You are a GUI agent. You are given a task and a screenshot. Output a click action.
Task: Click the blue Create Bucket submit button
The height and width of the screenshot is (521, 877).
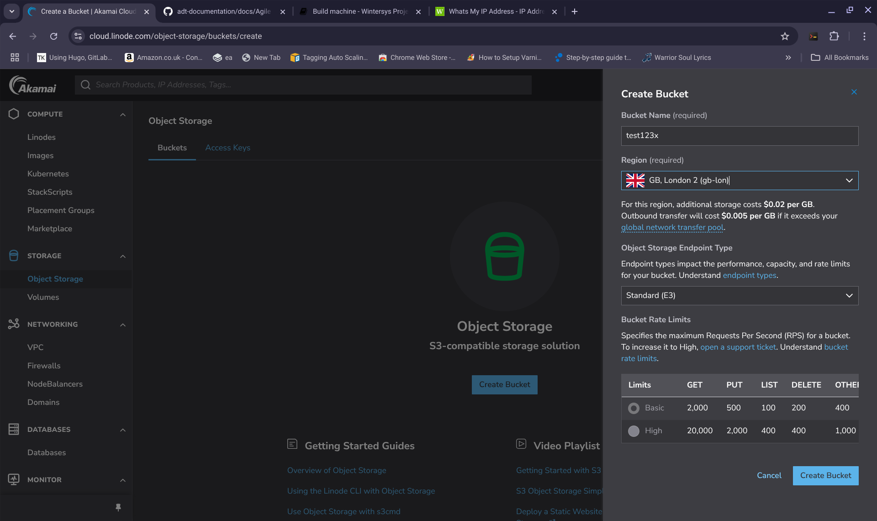[825, 475]
